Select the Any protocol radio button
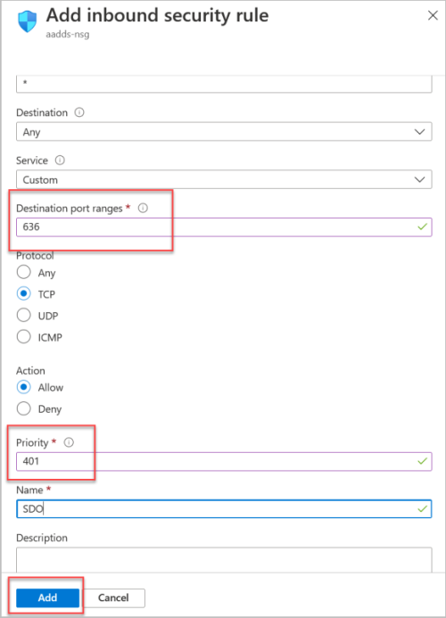This screenshot has height=618, width=446. click(24, 272)
